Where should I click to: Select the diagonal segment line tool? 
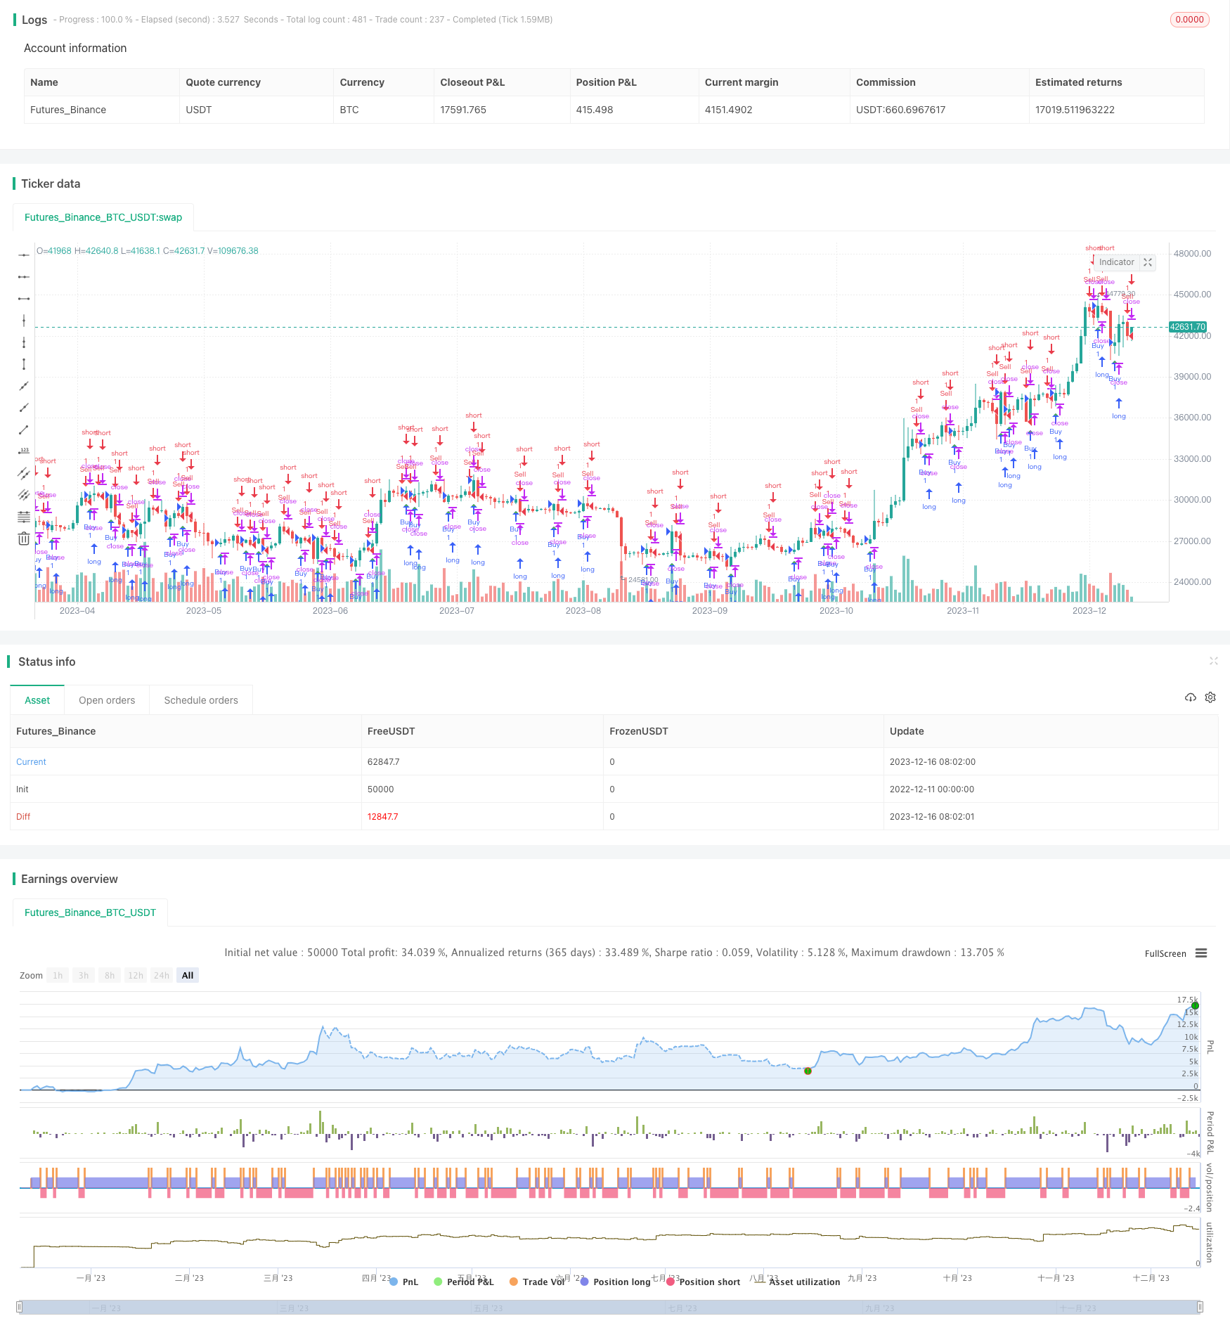point(24,430)
